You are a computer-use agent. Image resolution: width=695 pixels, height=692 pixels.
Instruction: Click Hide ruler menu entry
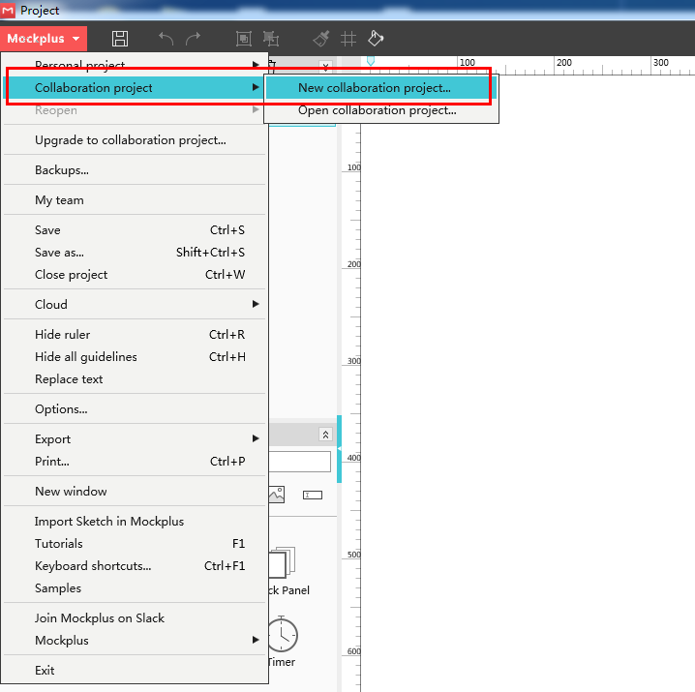point(135,335)
